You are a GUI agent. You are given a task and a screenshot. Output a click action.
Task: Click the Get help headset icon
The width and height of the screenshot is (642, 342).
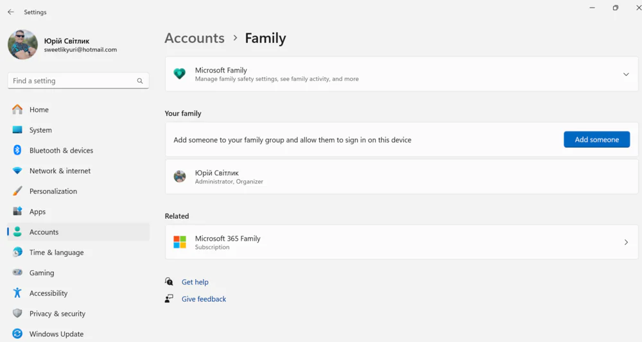pos(169,282)
